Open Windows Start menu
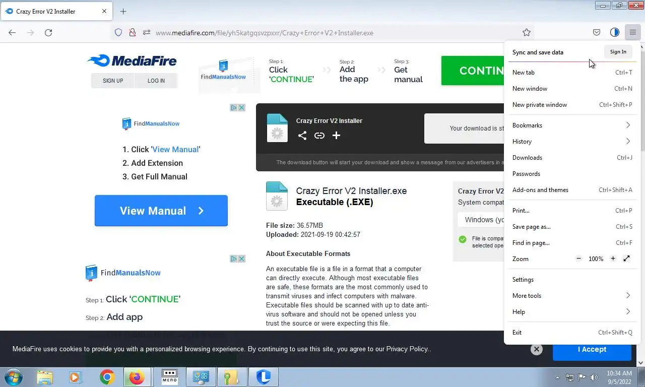The height and width of the screenshot is (387, 645). point(13,377)
